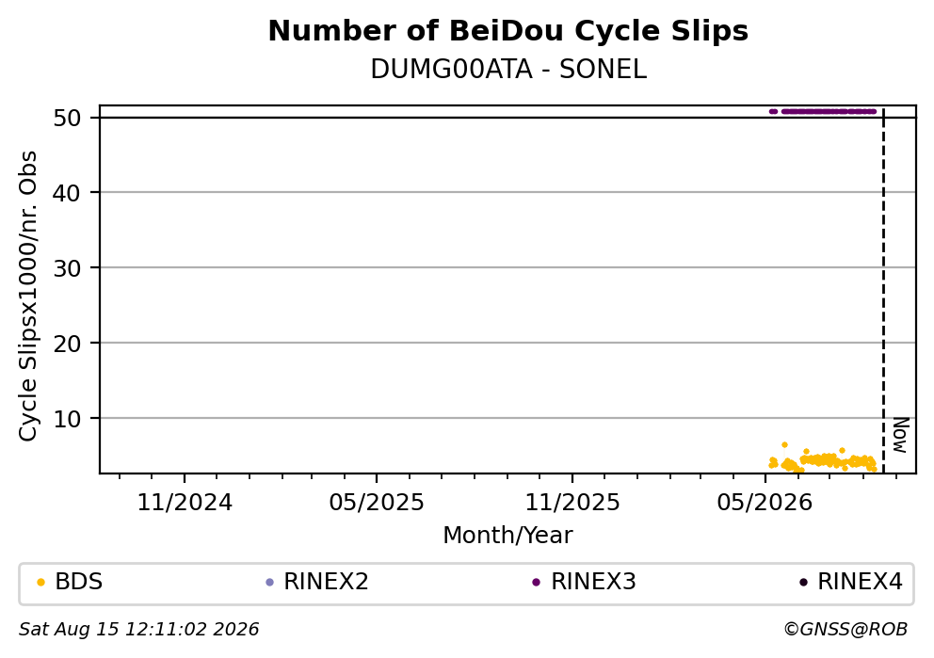This screenshot has width=934, height=658.
Task: Click the purple RINEX3 data series at top
Action: point(823,111)
